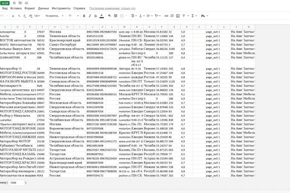
Task: Select column M header
Action: (124, 27)
